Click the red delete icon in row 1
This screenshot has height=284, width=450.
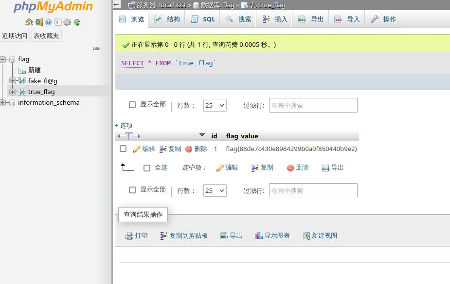click(x=189, y=149)
